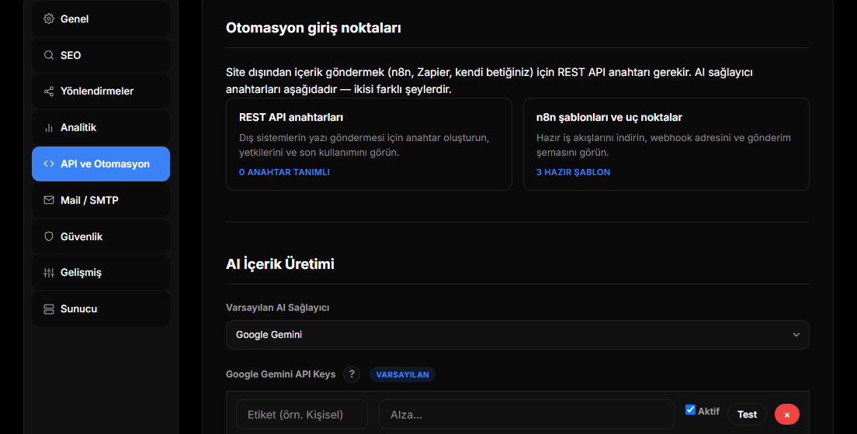
Task: Go to the SEO settings section
Action: (101, 55)
